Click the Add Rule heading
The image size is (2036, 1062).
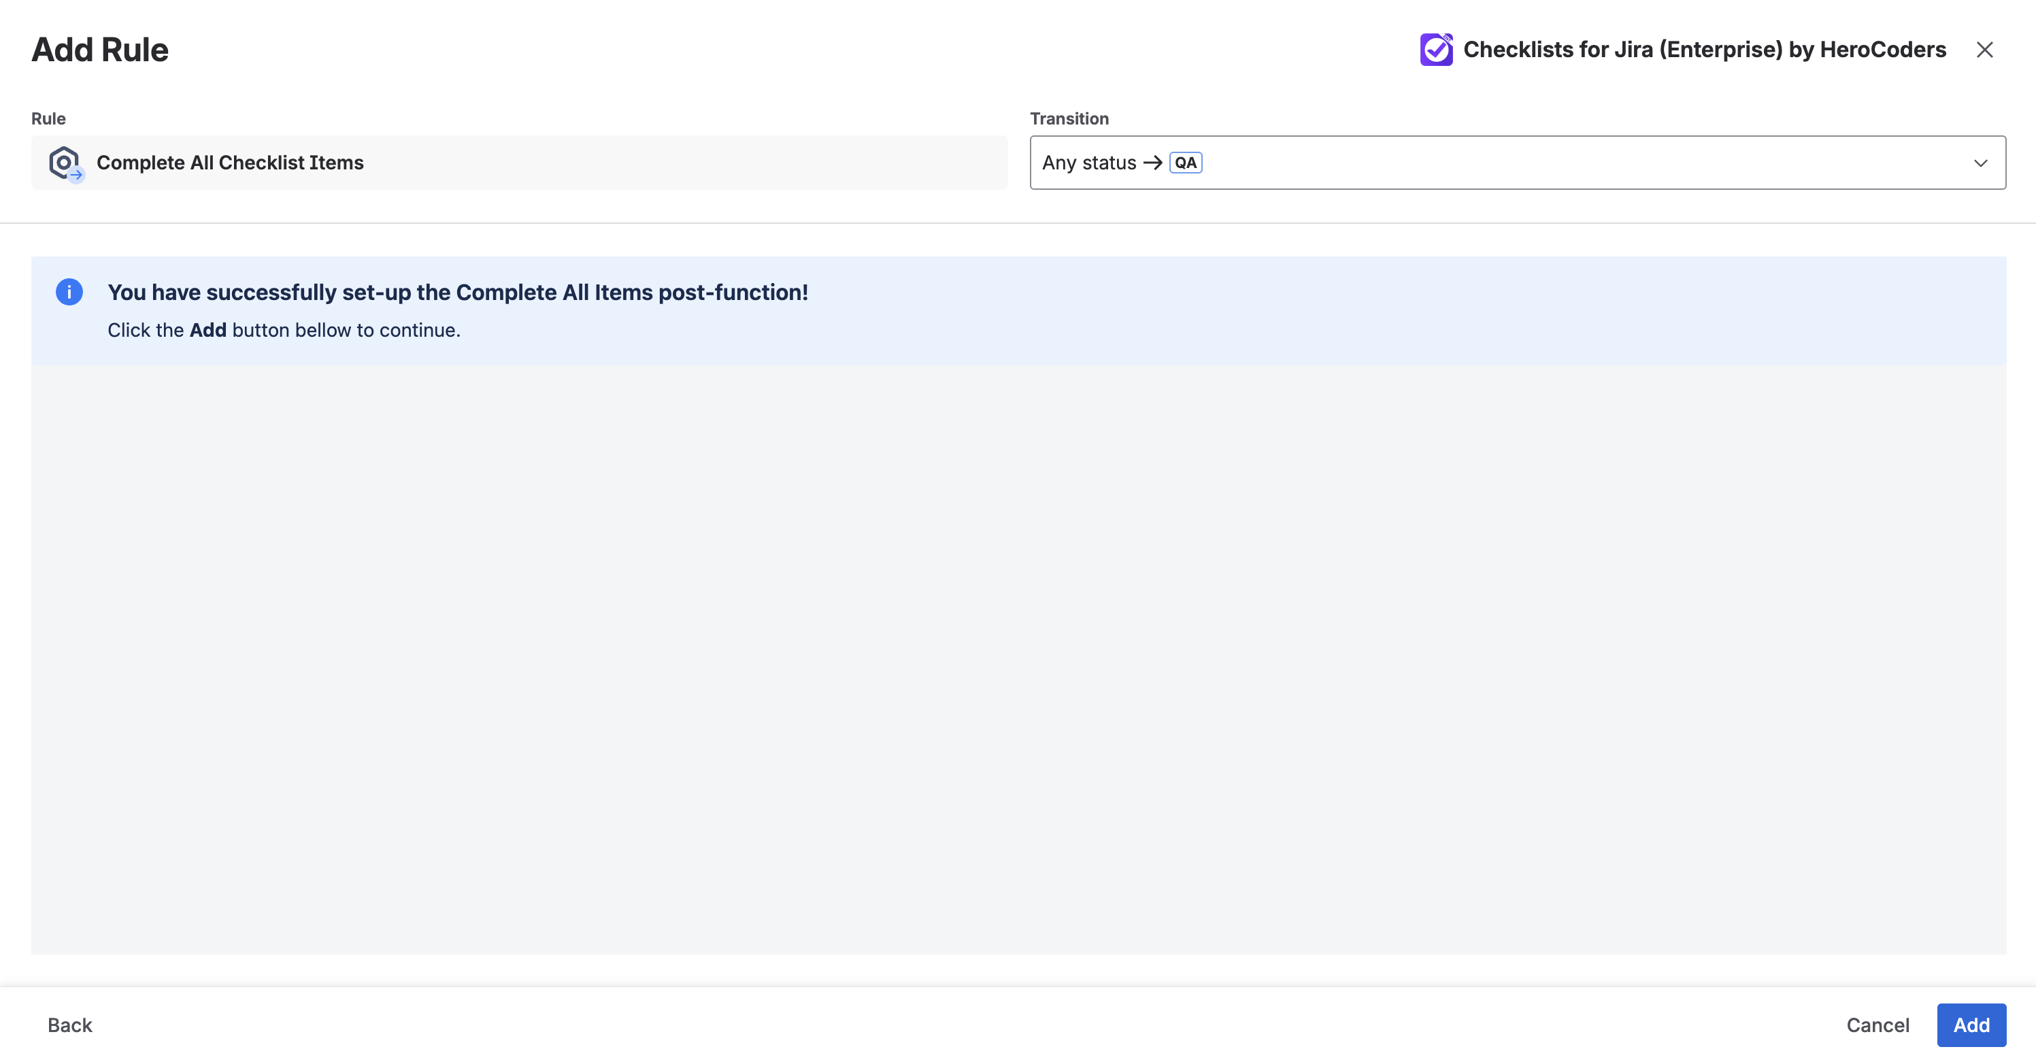click(x=99, y=50)
